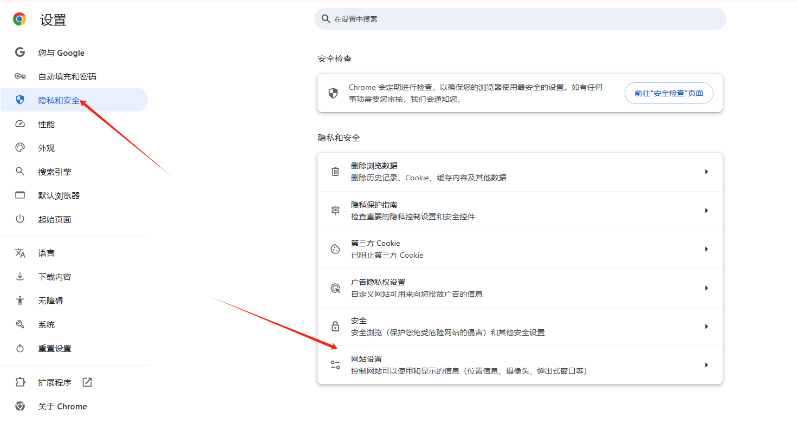Click the magnifier icon beside 搜索引擎

point(20,171)
